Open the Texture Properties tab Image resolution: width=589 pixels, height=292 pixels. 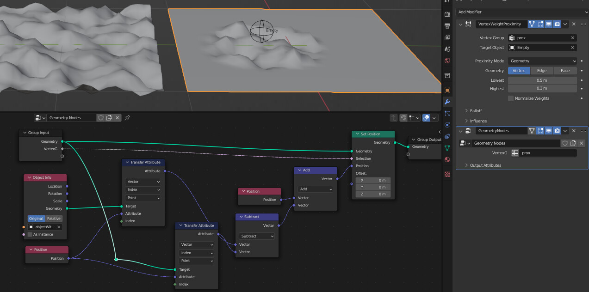click(446, 174)
